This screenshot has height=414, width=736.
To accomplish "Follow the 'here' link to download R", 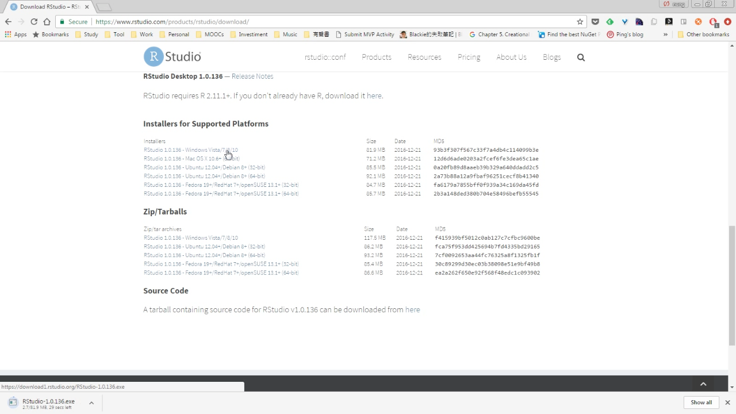I will click(374, 96).
